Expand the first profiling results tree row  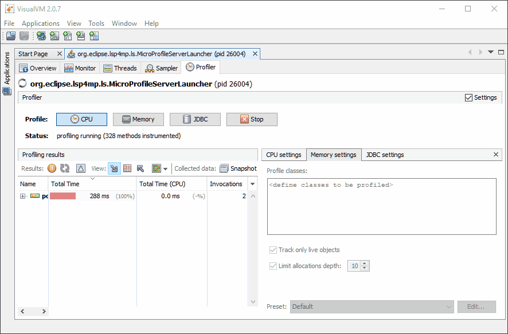[22, 196]
